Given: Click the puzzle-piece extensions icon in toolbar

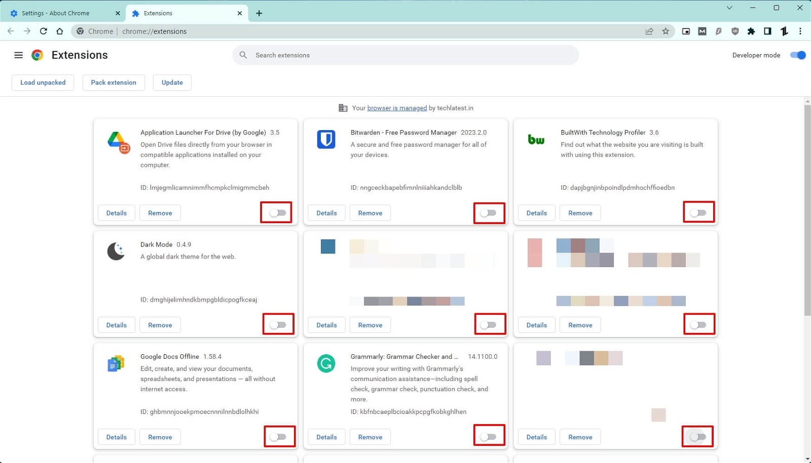Looking at the screenshot, I should (x=751, y=31).
